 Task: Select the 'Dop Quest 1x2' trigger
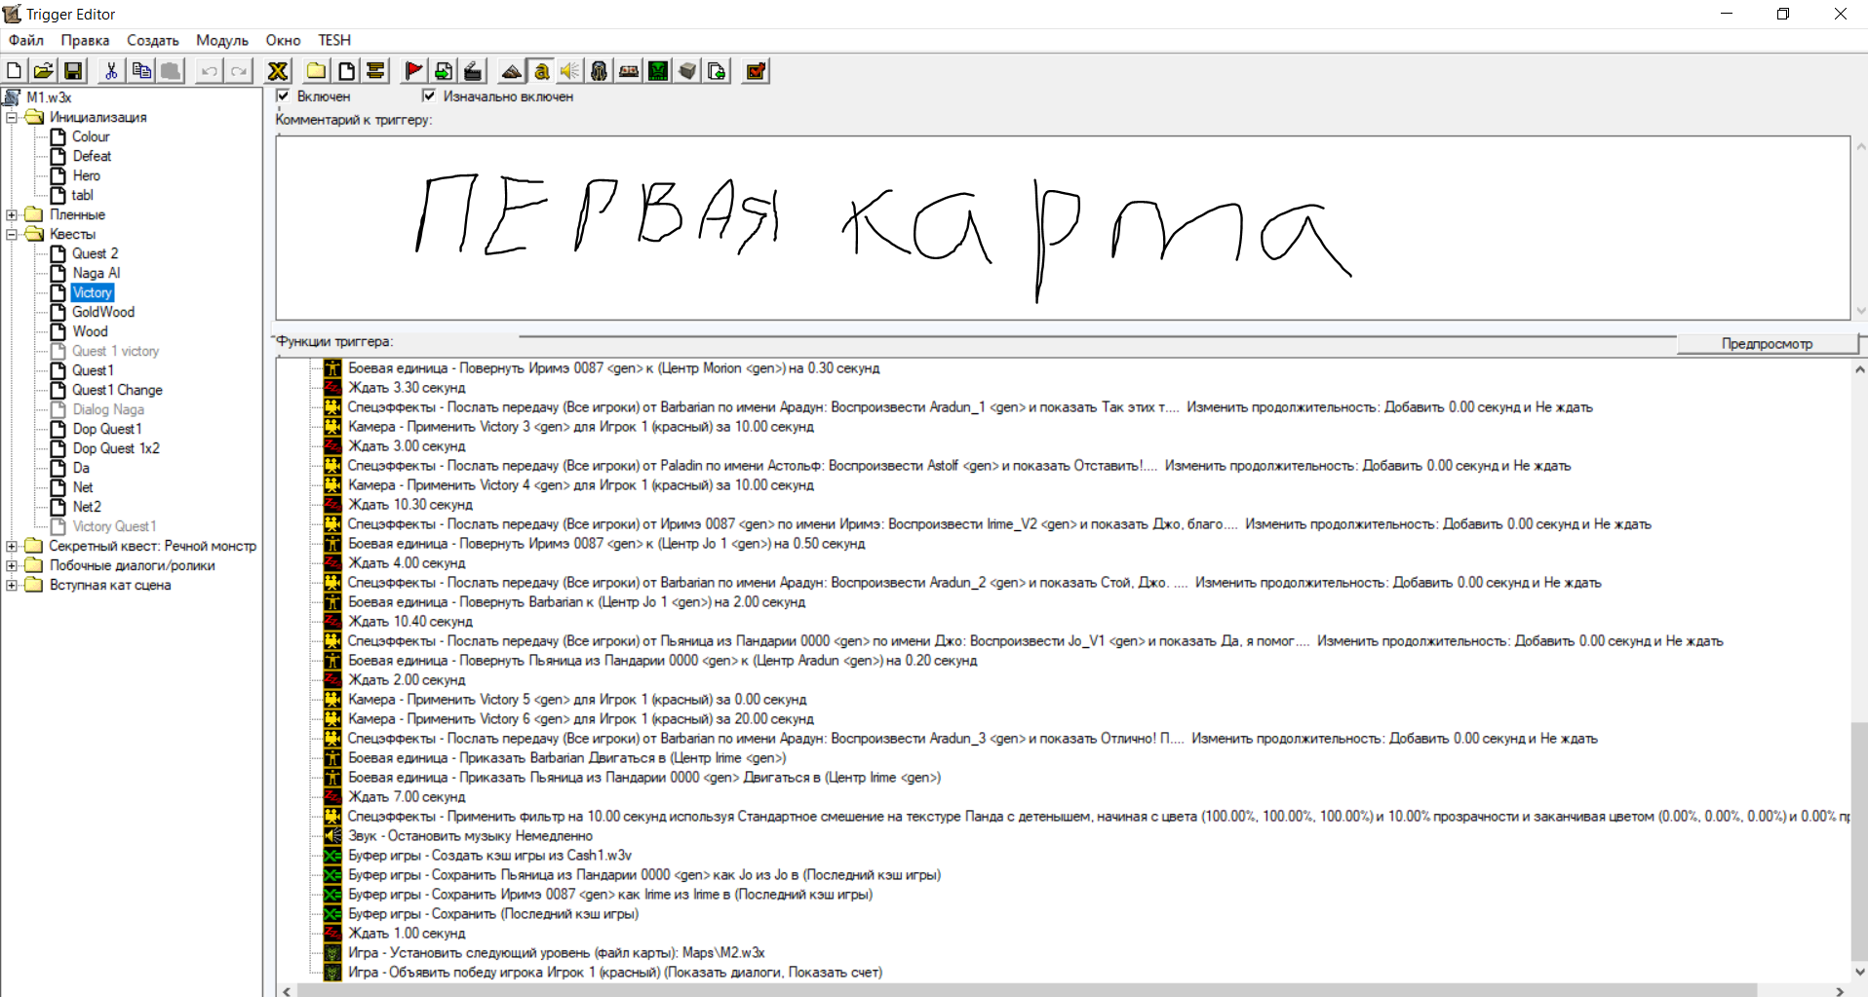tap(115, 448)
